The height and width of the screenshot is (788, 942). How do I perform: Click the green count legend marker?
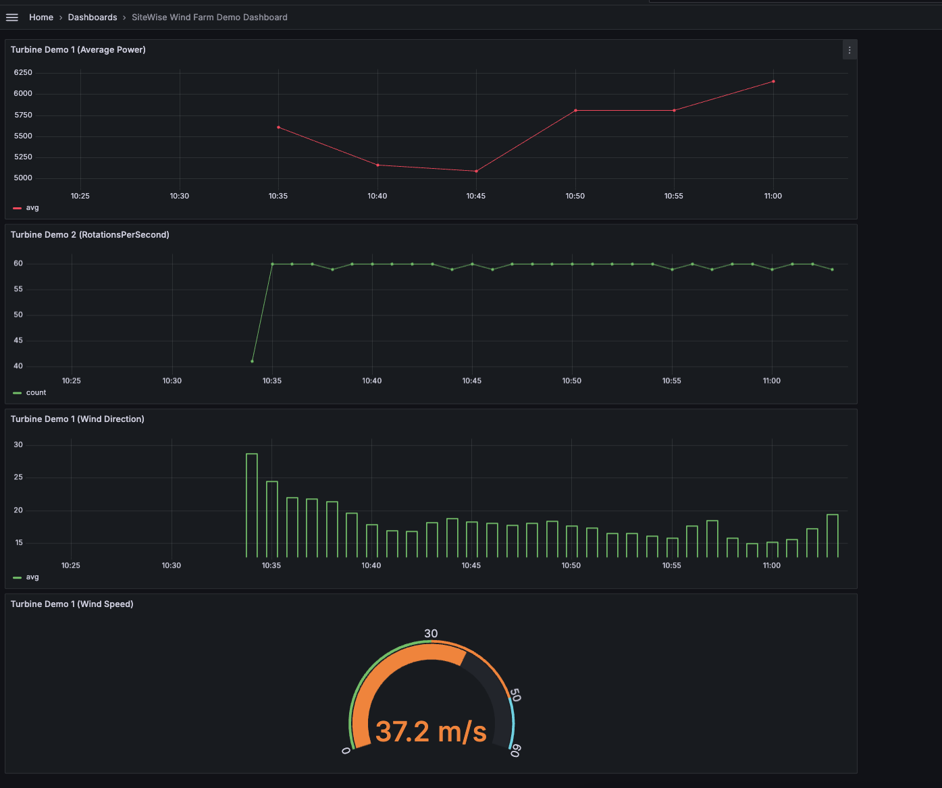point(18,392)
